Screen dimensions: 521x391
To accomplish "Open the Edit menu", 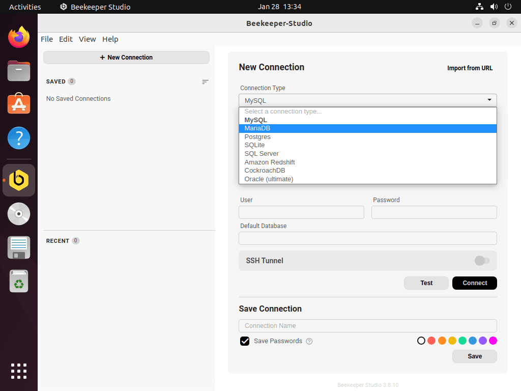I will tap(66, 39).
